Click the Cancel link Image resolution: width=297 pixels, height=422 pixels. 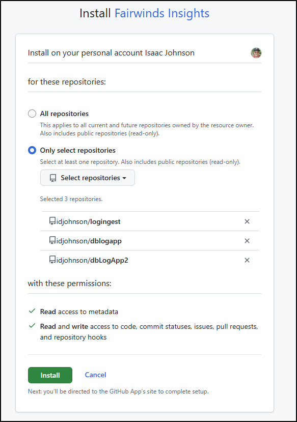click(95, 375)
